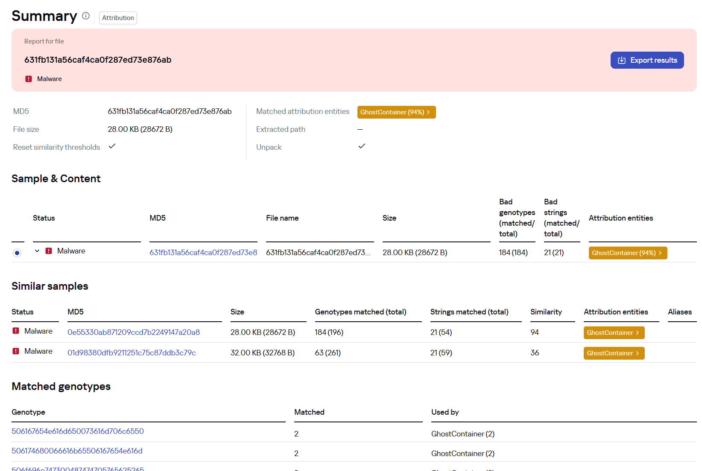702x471 pixels.
Task: Expand the Malware row chevron in Sample & Content
Action: 37,251
